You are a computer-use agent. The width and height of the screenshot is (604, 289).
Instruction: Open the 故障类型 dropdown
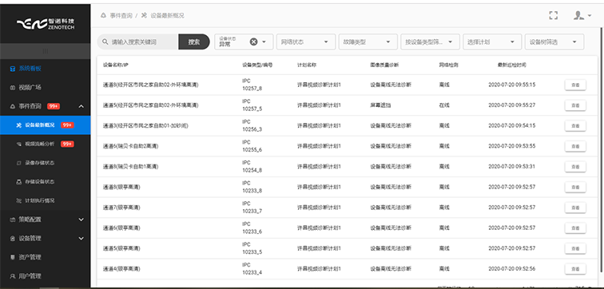(368, 42)
